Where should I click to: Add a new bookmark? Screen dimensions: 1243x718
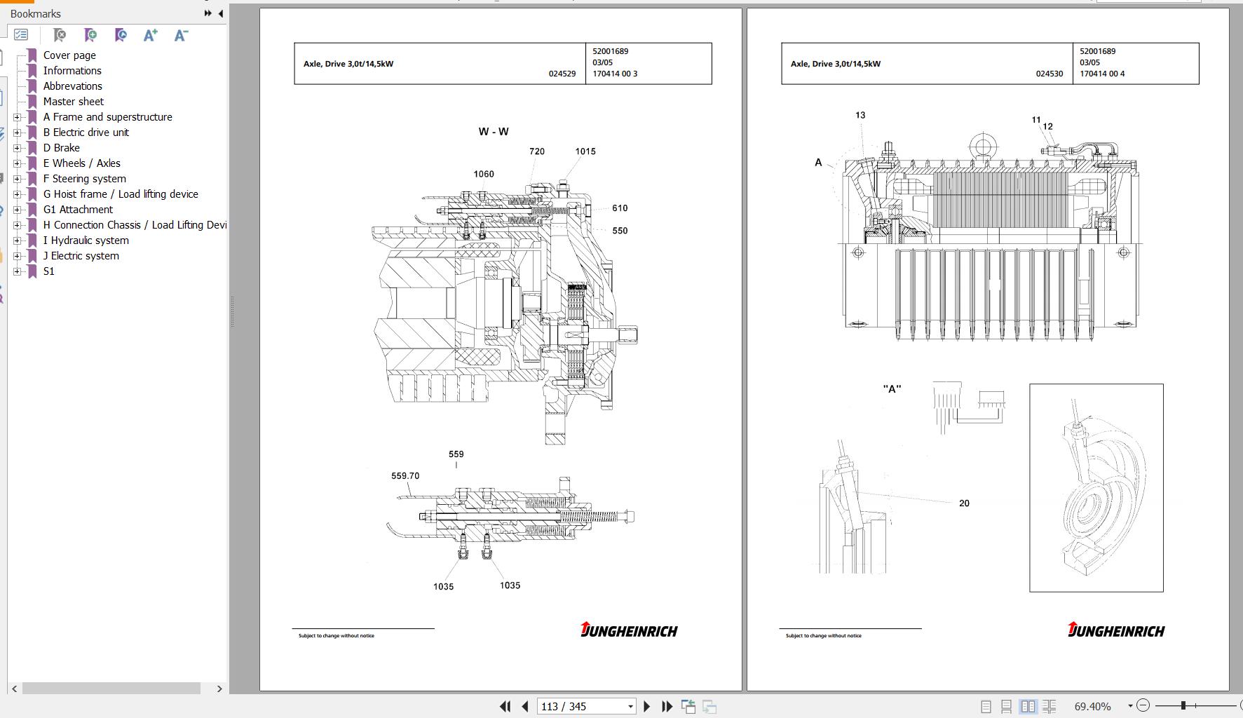[x=90, y=34]
